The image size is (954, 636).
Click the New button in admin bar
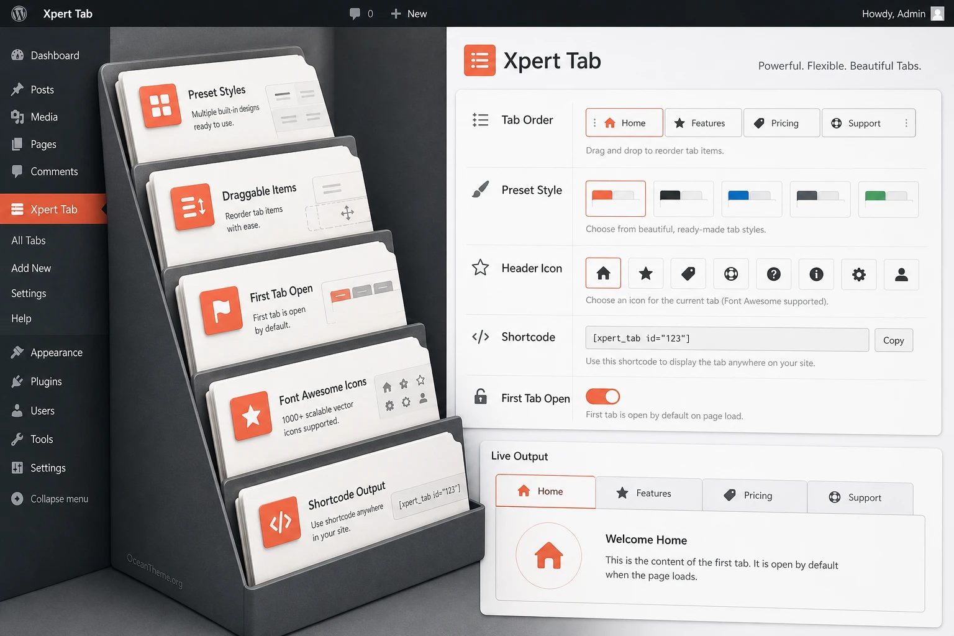click(x=409, y=14)
